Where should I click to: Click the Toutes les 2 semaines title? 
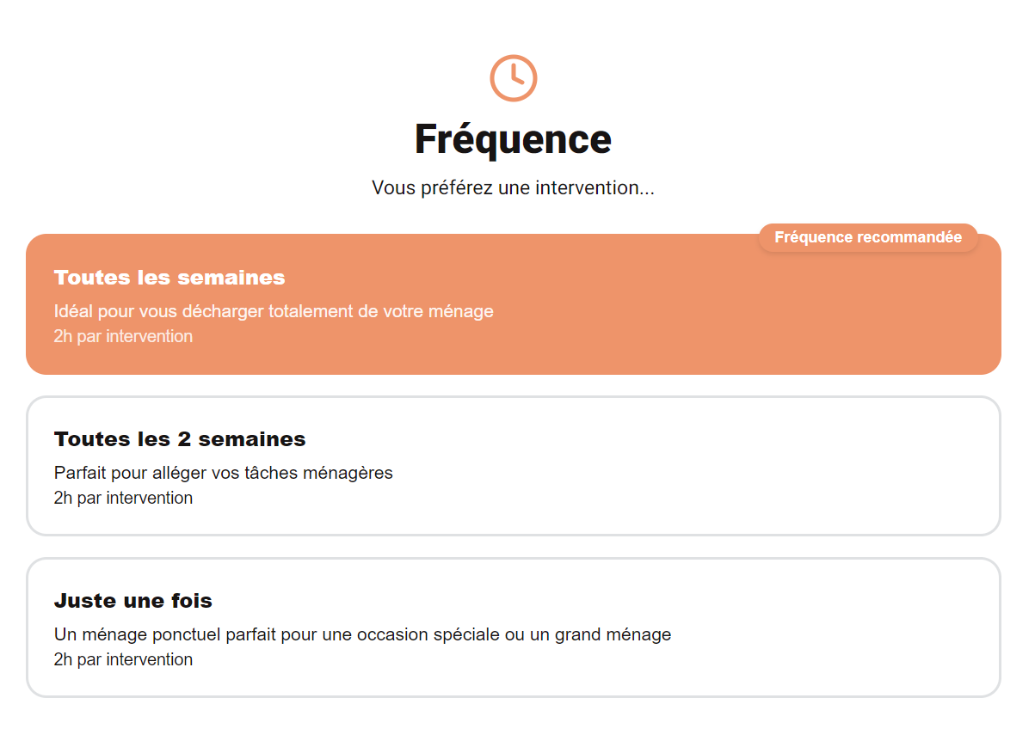180,439
